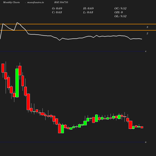Click the open value 'O: 0.69'
This screenshot has width=156, height=156.
click(x=57, y=8)
